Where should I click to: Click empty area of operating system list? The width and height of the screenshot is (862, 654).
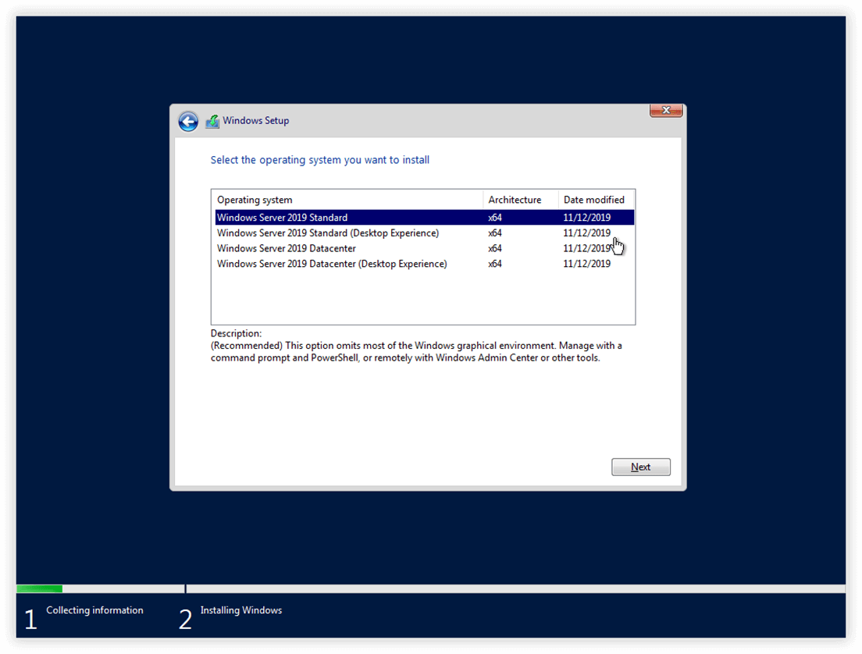pos(423,297)
